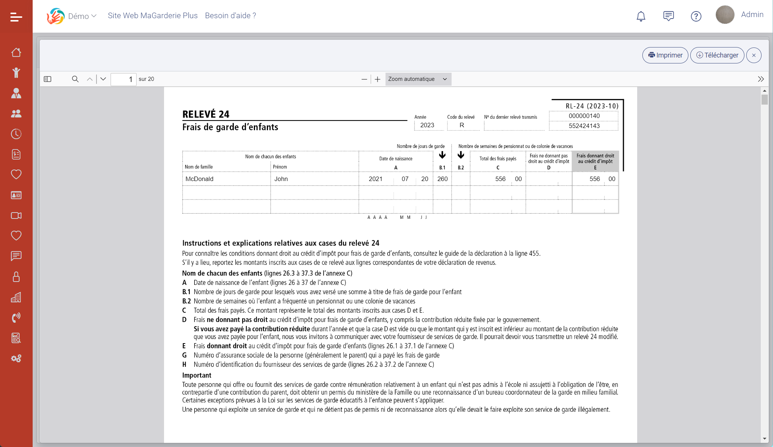
Task: Open the phone contact icon in the sidebar
Action: pos(16,316)
